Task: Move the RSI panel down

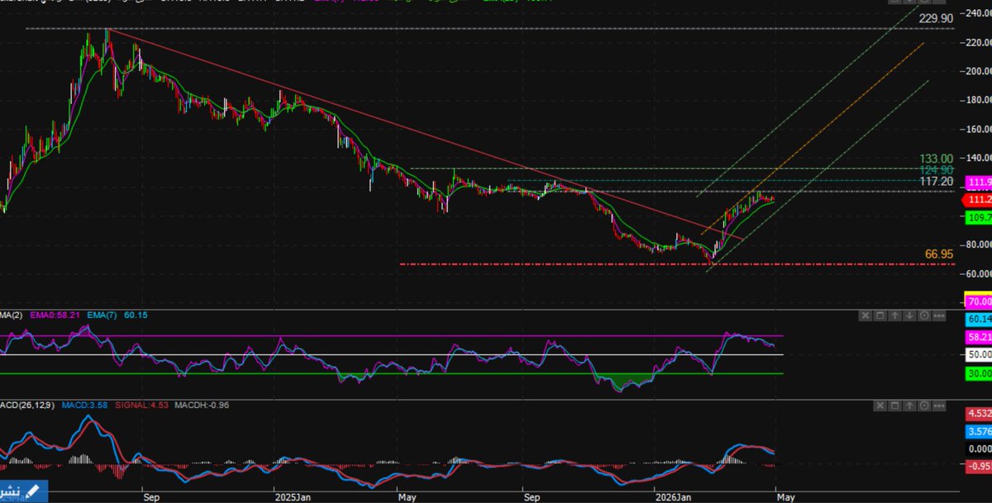Action: click(x=909, y=316)
